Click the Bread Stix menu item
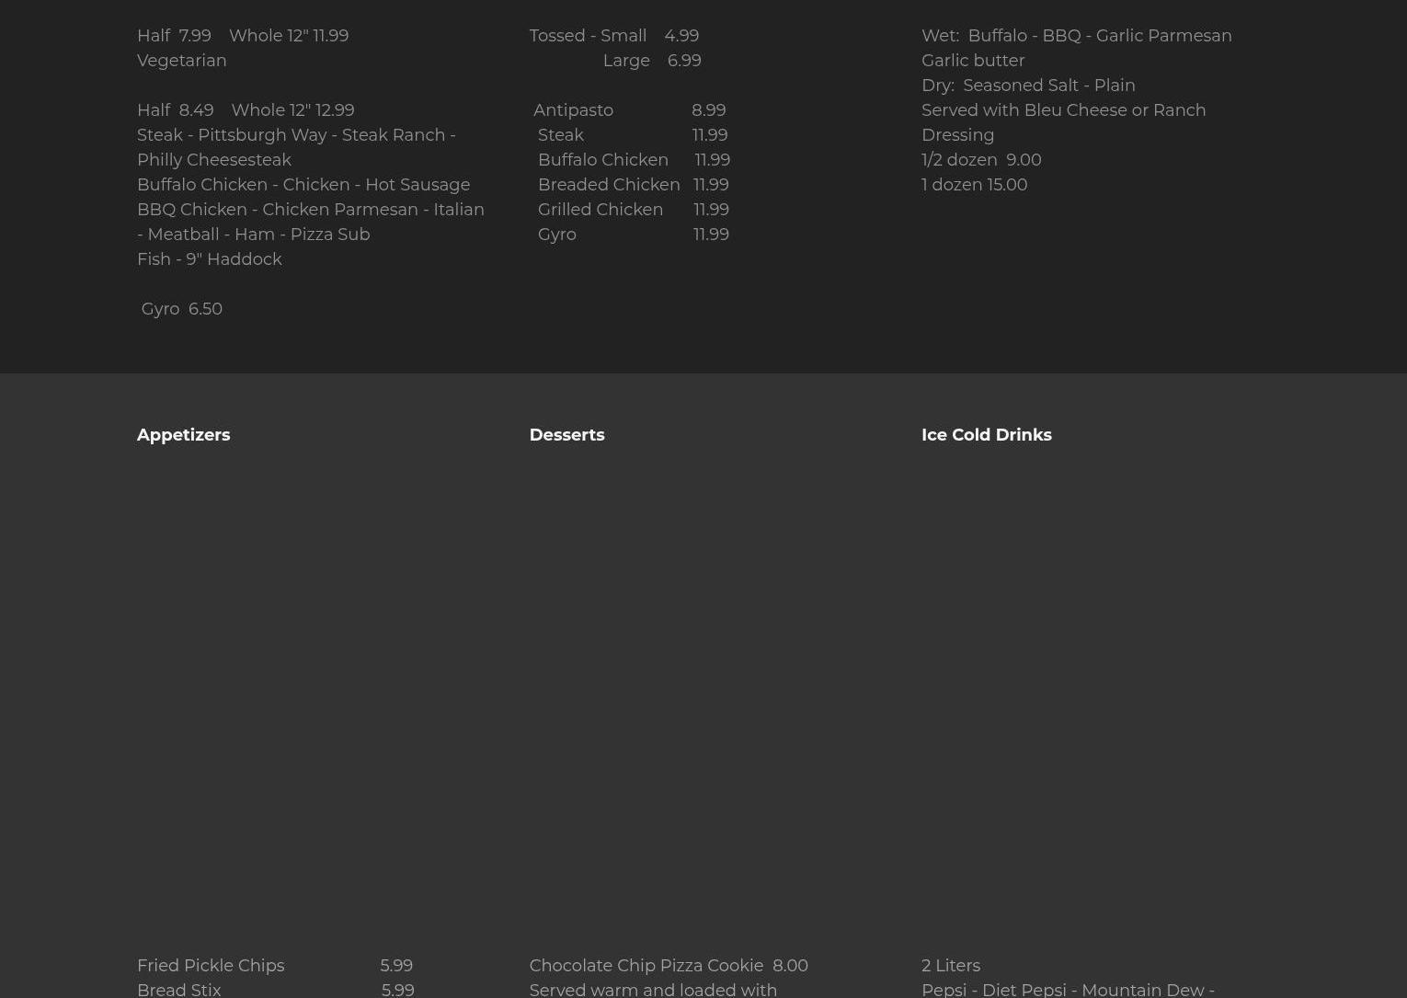Image resolution: width=1407 pixels, height=998 pixels. point(179,990)
